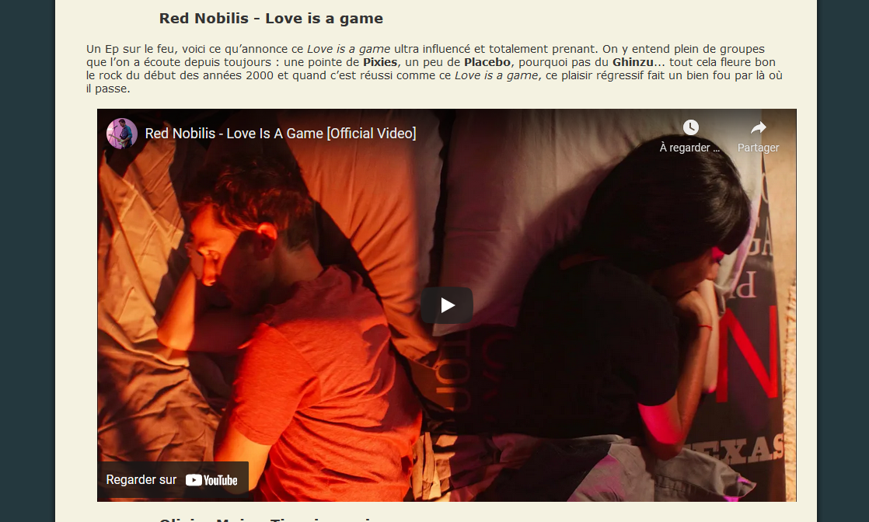Click the 'Regarder sur' text in the overlay button
Screen dimensions: 869x522
coord(141,480)
